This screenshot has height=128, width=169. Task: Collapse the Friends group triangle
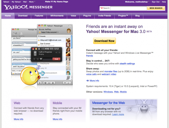(x=39, y=36)
